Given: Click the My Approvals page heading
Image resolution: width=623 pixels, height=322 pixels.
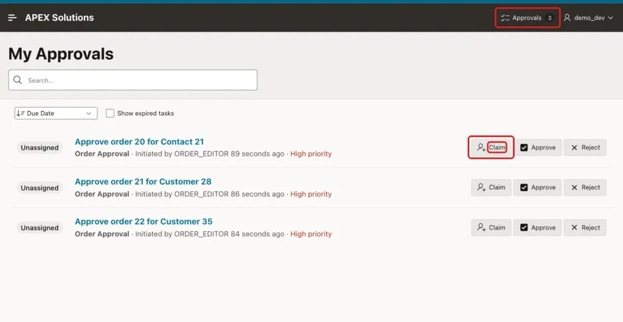Looking at the screenshot, I should pyautogui.click(x=61, y=54).
